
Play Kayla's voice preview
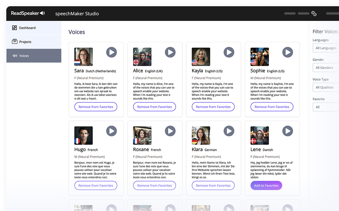click(x=229, y=52)
